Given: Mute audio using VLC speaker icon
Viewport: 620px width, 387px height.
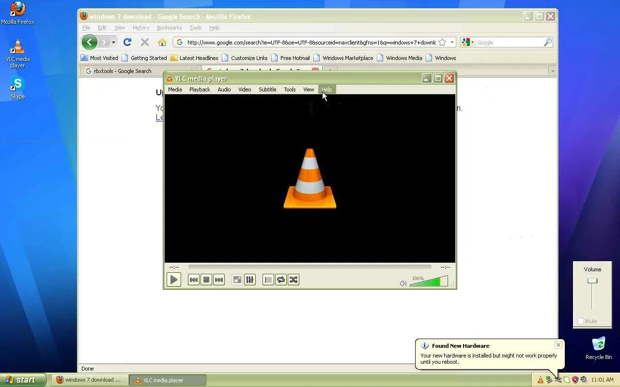Looking at the screenshot, I should coord(403,283).
